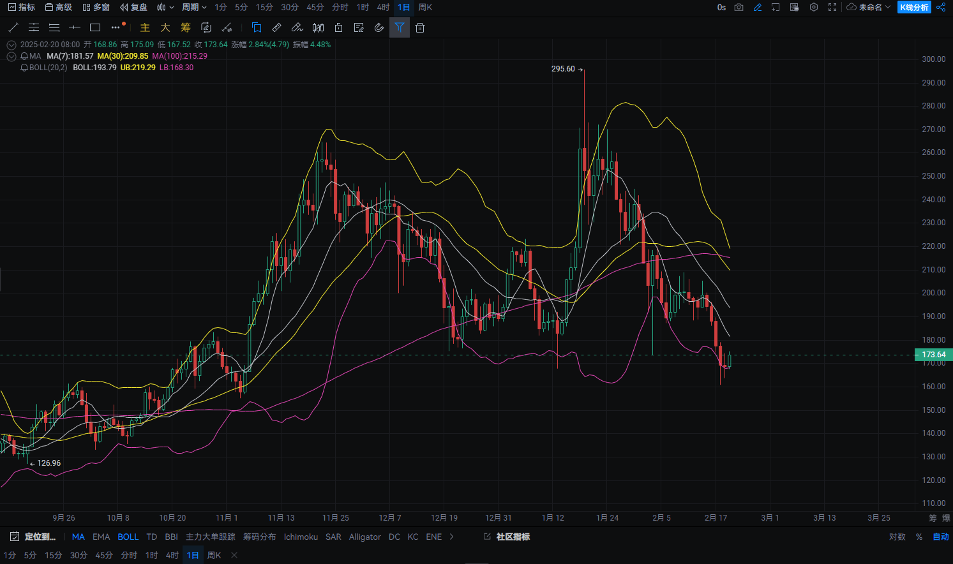Collapse the MA indicator legend row

click(11, 56)
